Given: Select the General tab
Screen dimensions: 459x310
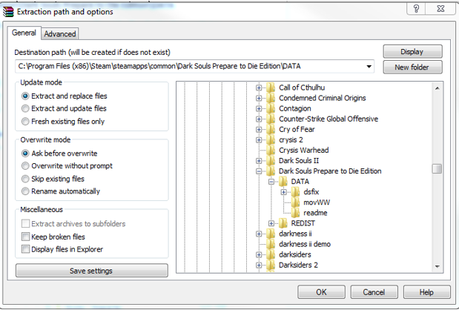Looking at the screenshot, I should [24, 33].
